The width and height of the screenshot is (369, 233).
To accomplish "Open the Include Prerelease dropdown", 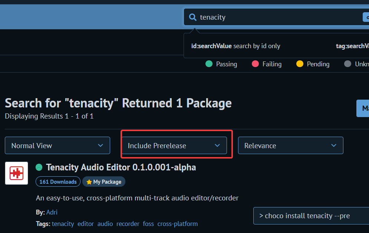I will [x=175, y=145].
